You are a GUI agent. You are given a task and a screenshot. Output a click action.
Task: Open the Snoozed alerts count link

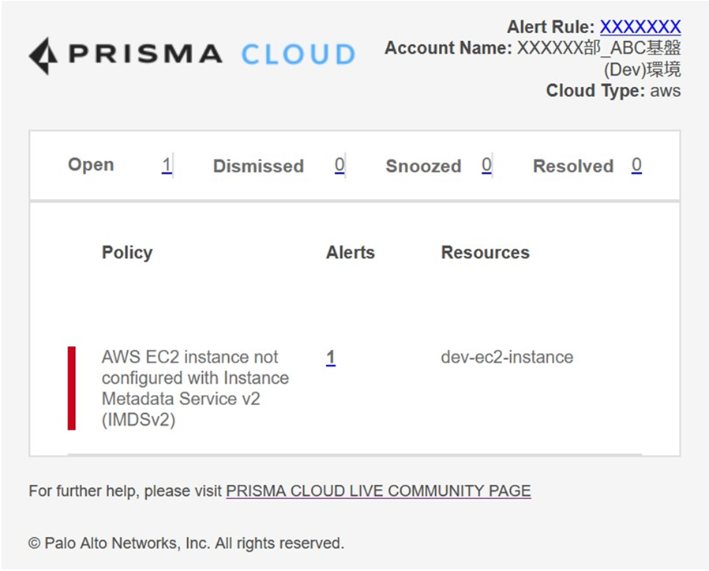pos(486,165)
